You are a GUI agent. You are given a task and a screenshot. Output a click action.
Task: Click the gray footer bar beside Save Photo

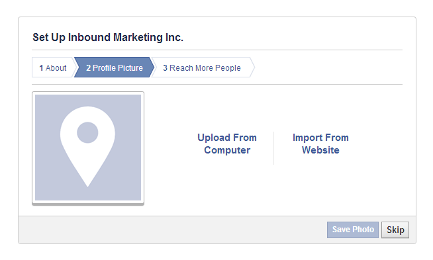173,230
